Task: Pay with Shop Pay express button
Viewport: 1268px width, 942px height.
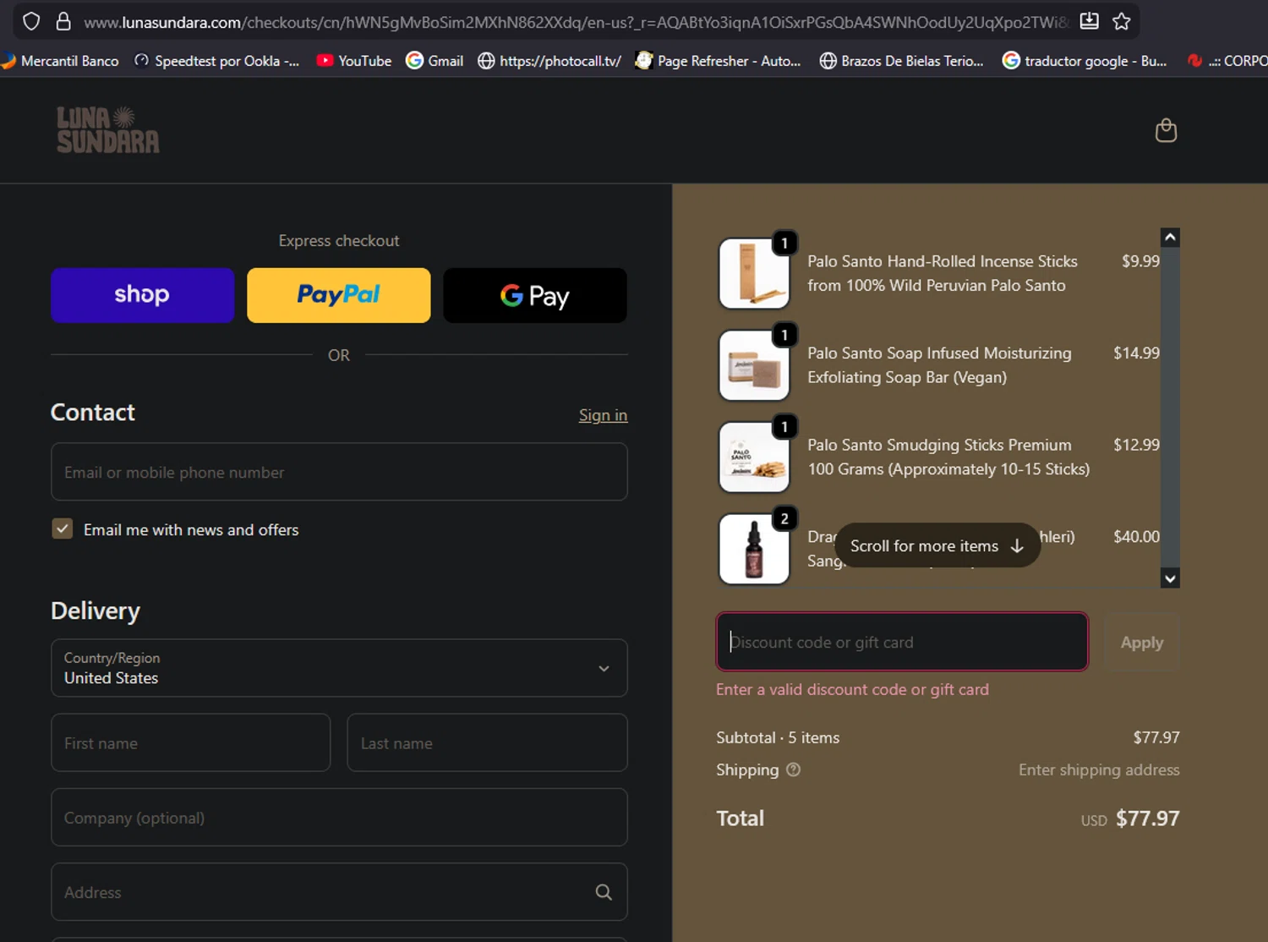Action: [x=142, y=295]
